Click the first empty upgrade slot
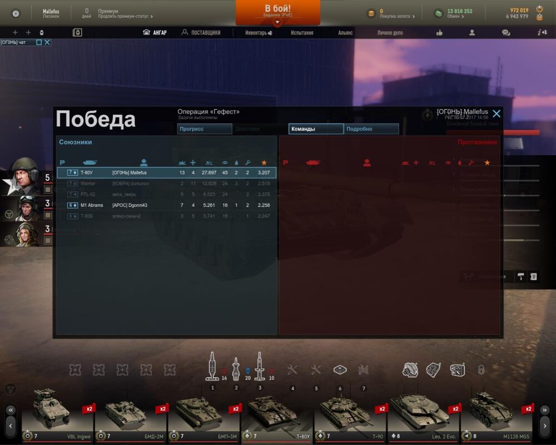Image resolution: width=556 pixels, height=445 pixels. (75, 370)
